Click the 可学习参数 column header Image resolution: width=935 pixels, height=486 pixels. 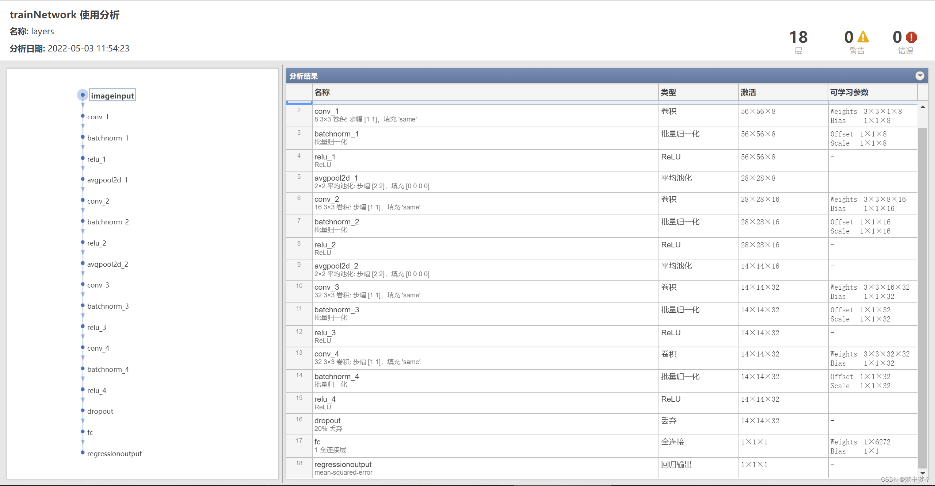coord(873,92)
